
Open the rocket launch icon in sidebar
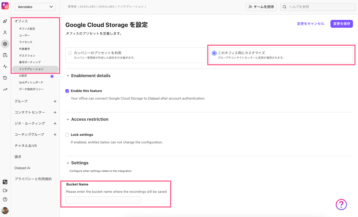[x=5, y=21]
